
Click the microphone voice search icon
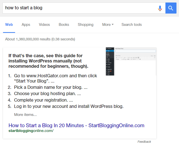(160, 8)
